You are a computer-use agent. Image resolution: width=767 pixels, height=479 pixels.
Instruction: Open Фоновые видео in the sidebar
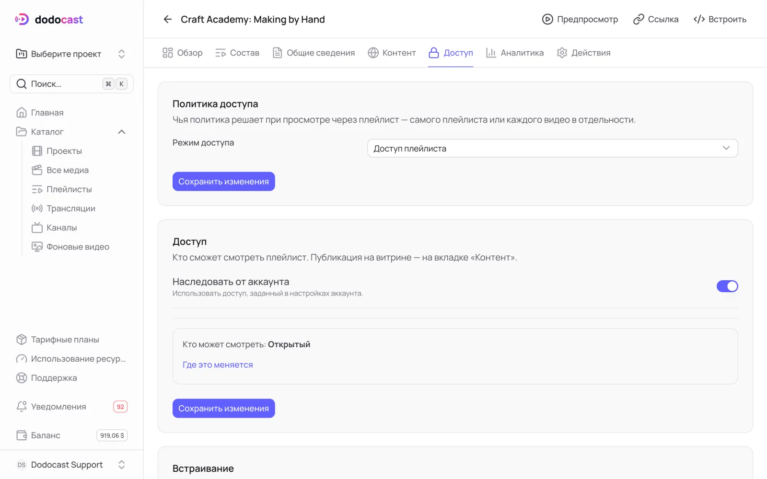(x=78, y=247)
